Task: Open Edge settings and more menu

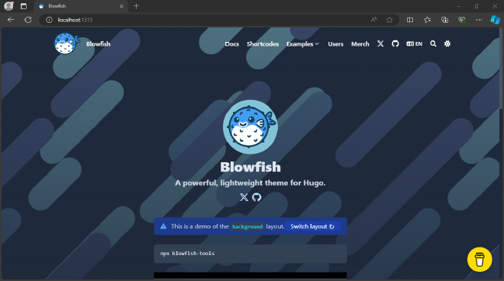Action: pos(479,20)
